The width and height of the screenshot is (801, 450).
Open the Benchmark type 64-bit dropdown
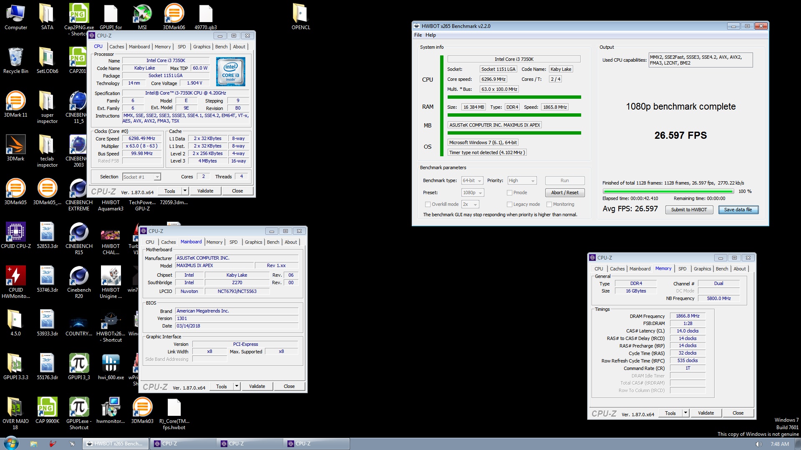(x=472, y=180)
